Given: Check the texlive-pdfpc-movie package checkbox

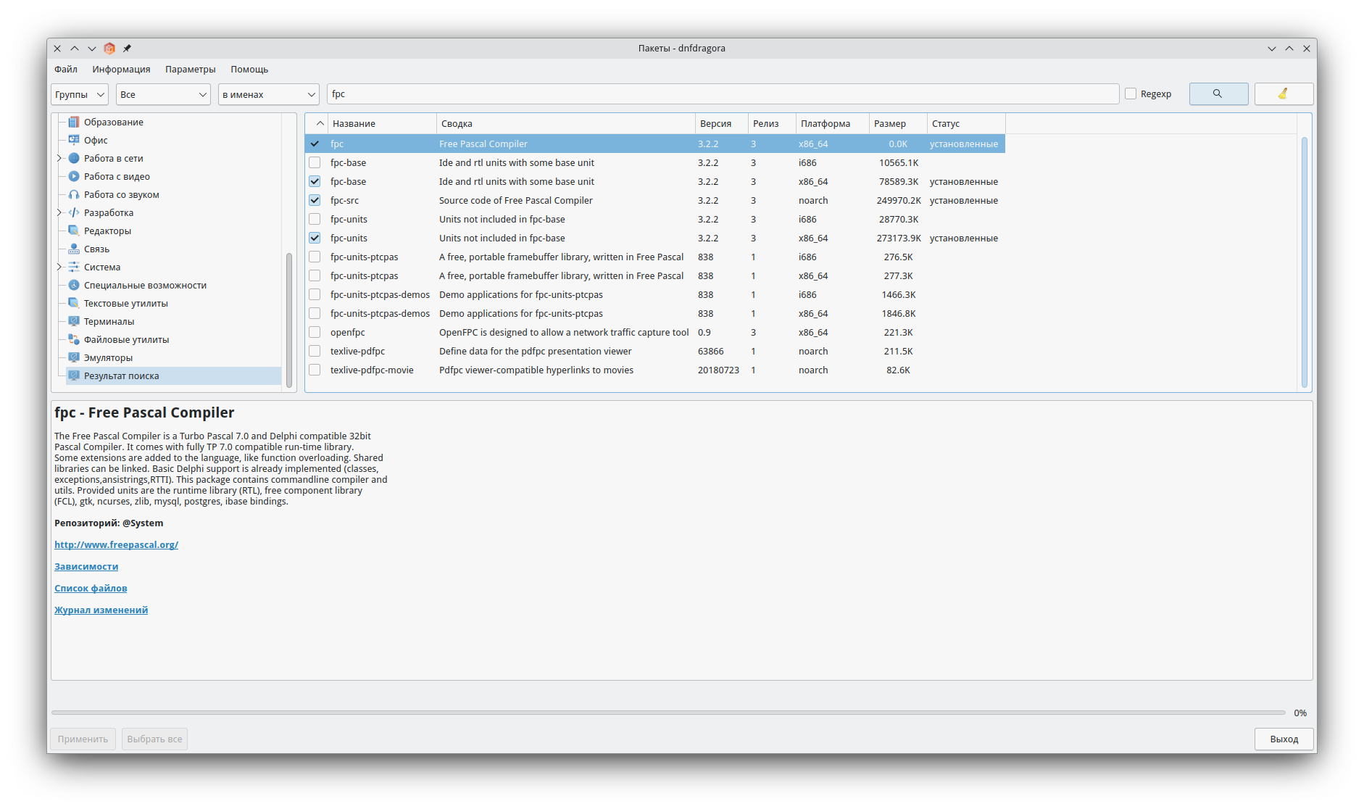Looking at the screenshot, I should tap(315, 370).
